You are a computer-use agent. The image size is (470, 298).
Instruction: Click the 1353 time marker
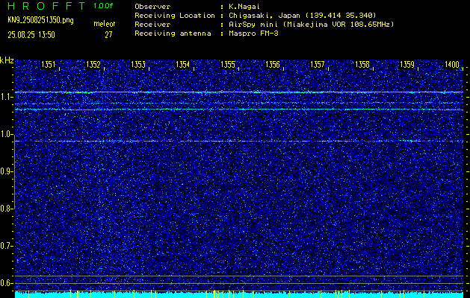point(138,65)
